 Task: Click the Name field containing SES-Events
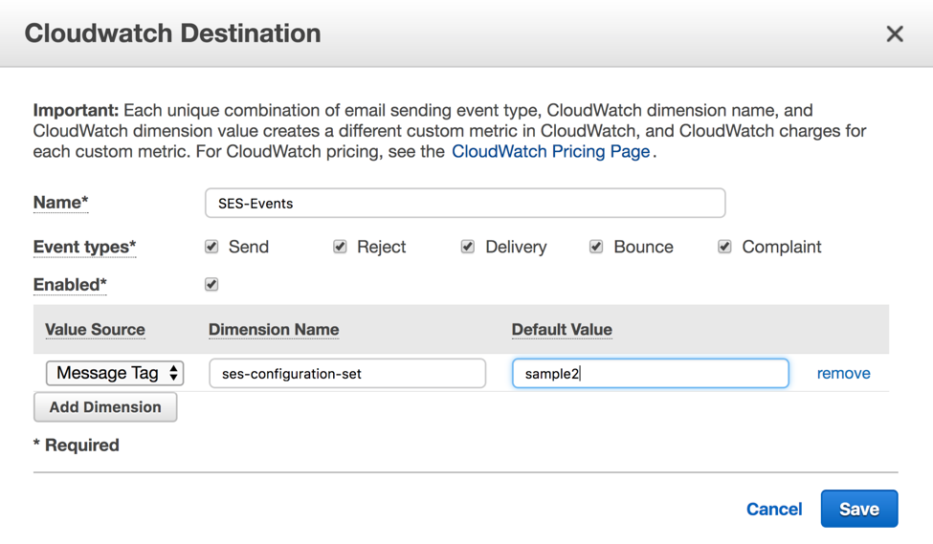[x=465, y=204]
